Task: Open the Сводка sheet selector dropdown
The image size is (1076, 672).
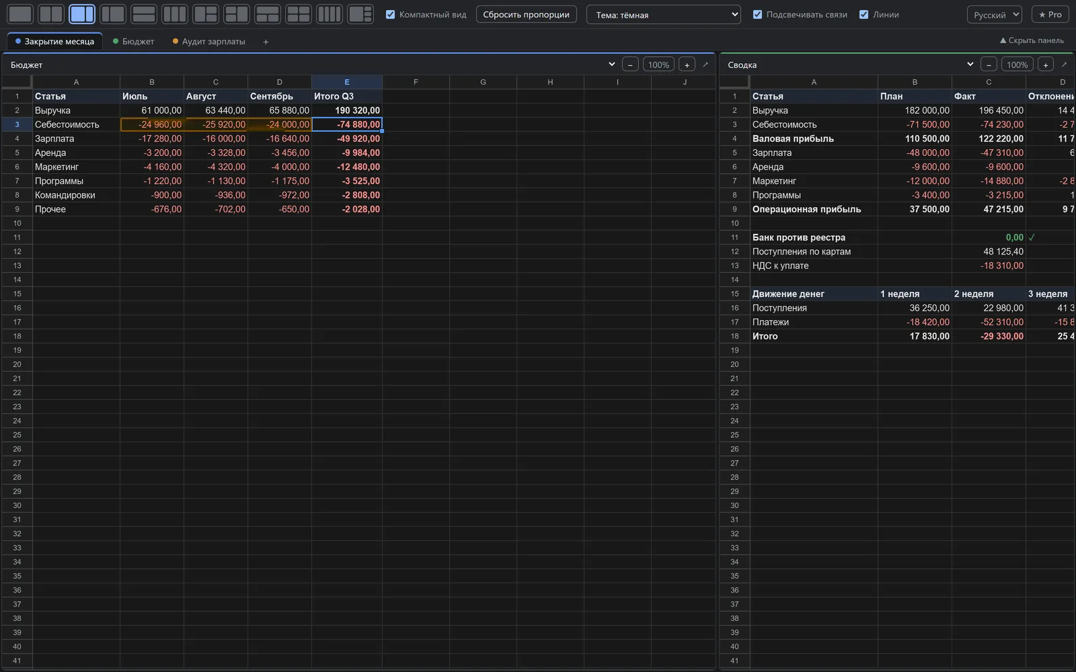Action: pyautogui.click(x=850, y=65)
